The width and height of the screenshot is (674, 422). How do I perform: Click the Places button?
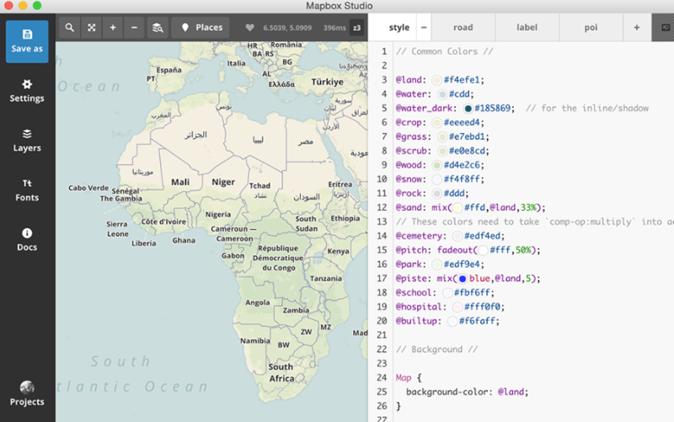[201, 28]
